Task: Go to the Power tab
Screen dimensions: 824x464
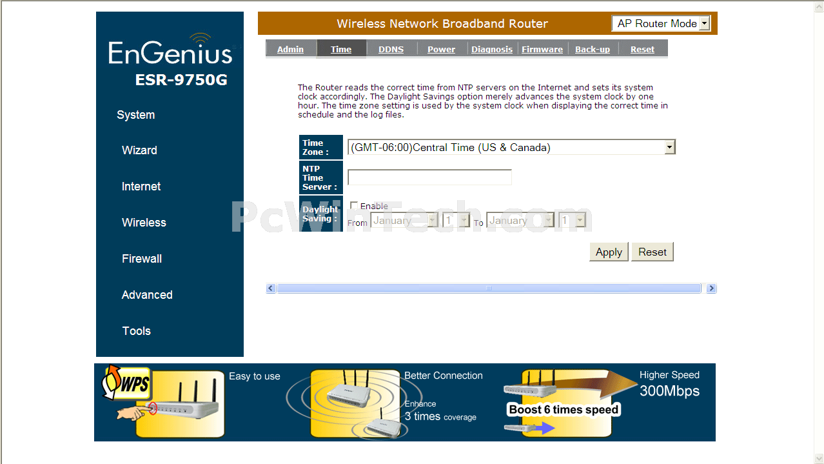Action: pos(441,49)
